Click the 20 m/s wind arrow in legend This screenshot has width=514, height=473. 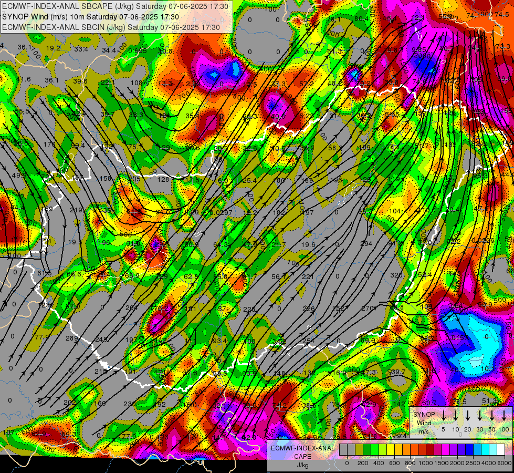(468, 415)
